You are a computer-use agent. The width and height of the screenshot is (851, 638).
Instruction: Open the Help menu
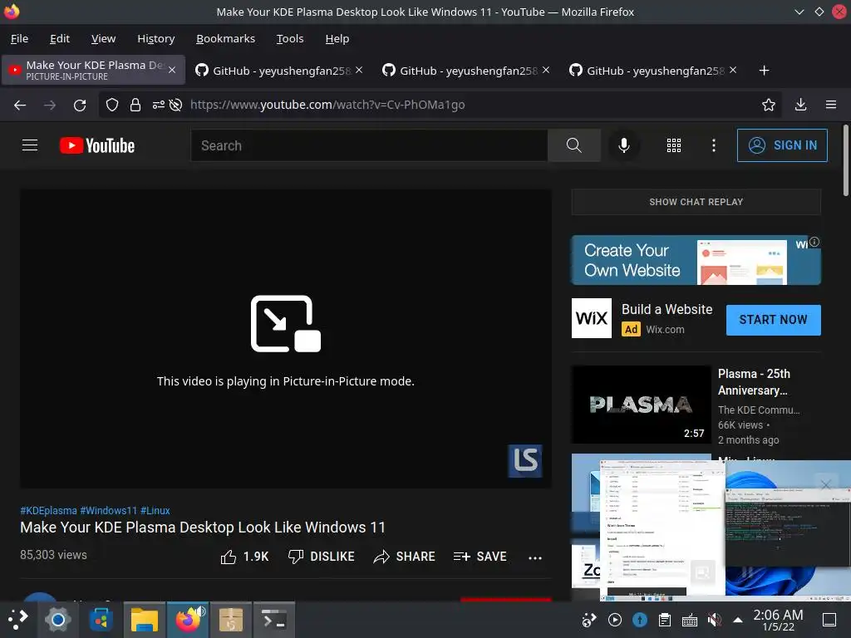click(337, 38)
